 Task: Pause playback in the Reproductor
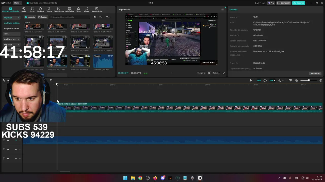coord(171,73)
